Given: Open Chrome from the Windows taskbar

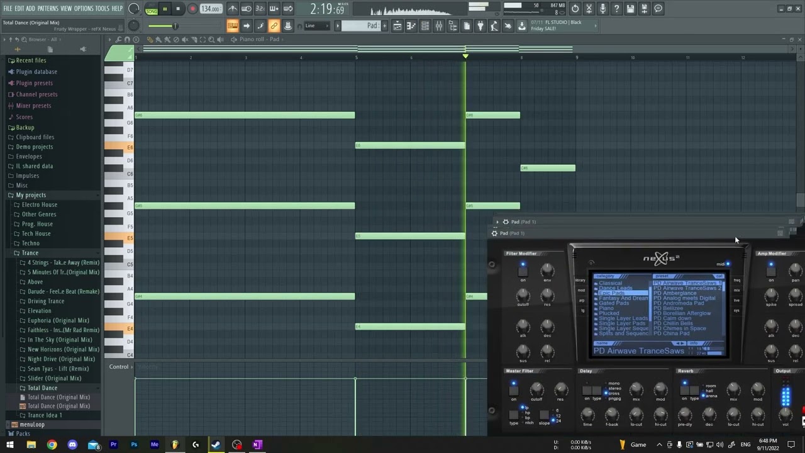Looking at the screenshot, I should pos(52,445).
